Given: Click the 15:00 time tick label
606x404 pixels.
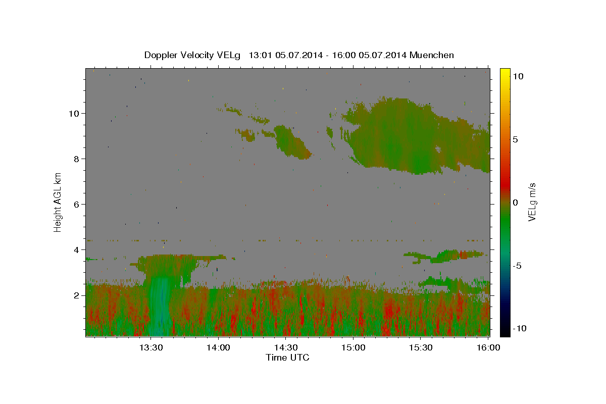Looking at the screenshot, I should click(353, 347).
